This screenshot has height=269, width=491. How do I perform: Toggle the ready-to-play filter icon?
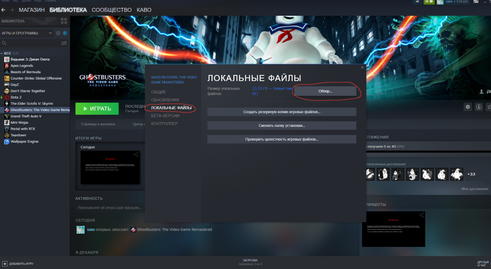tap(65, 33)
